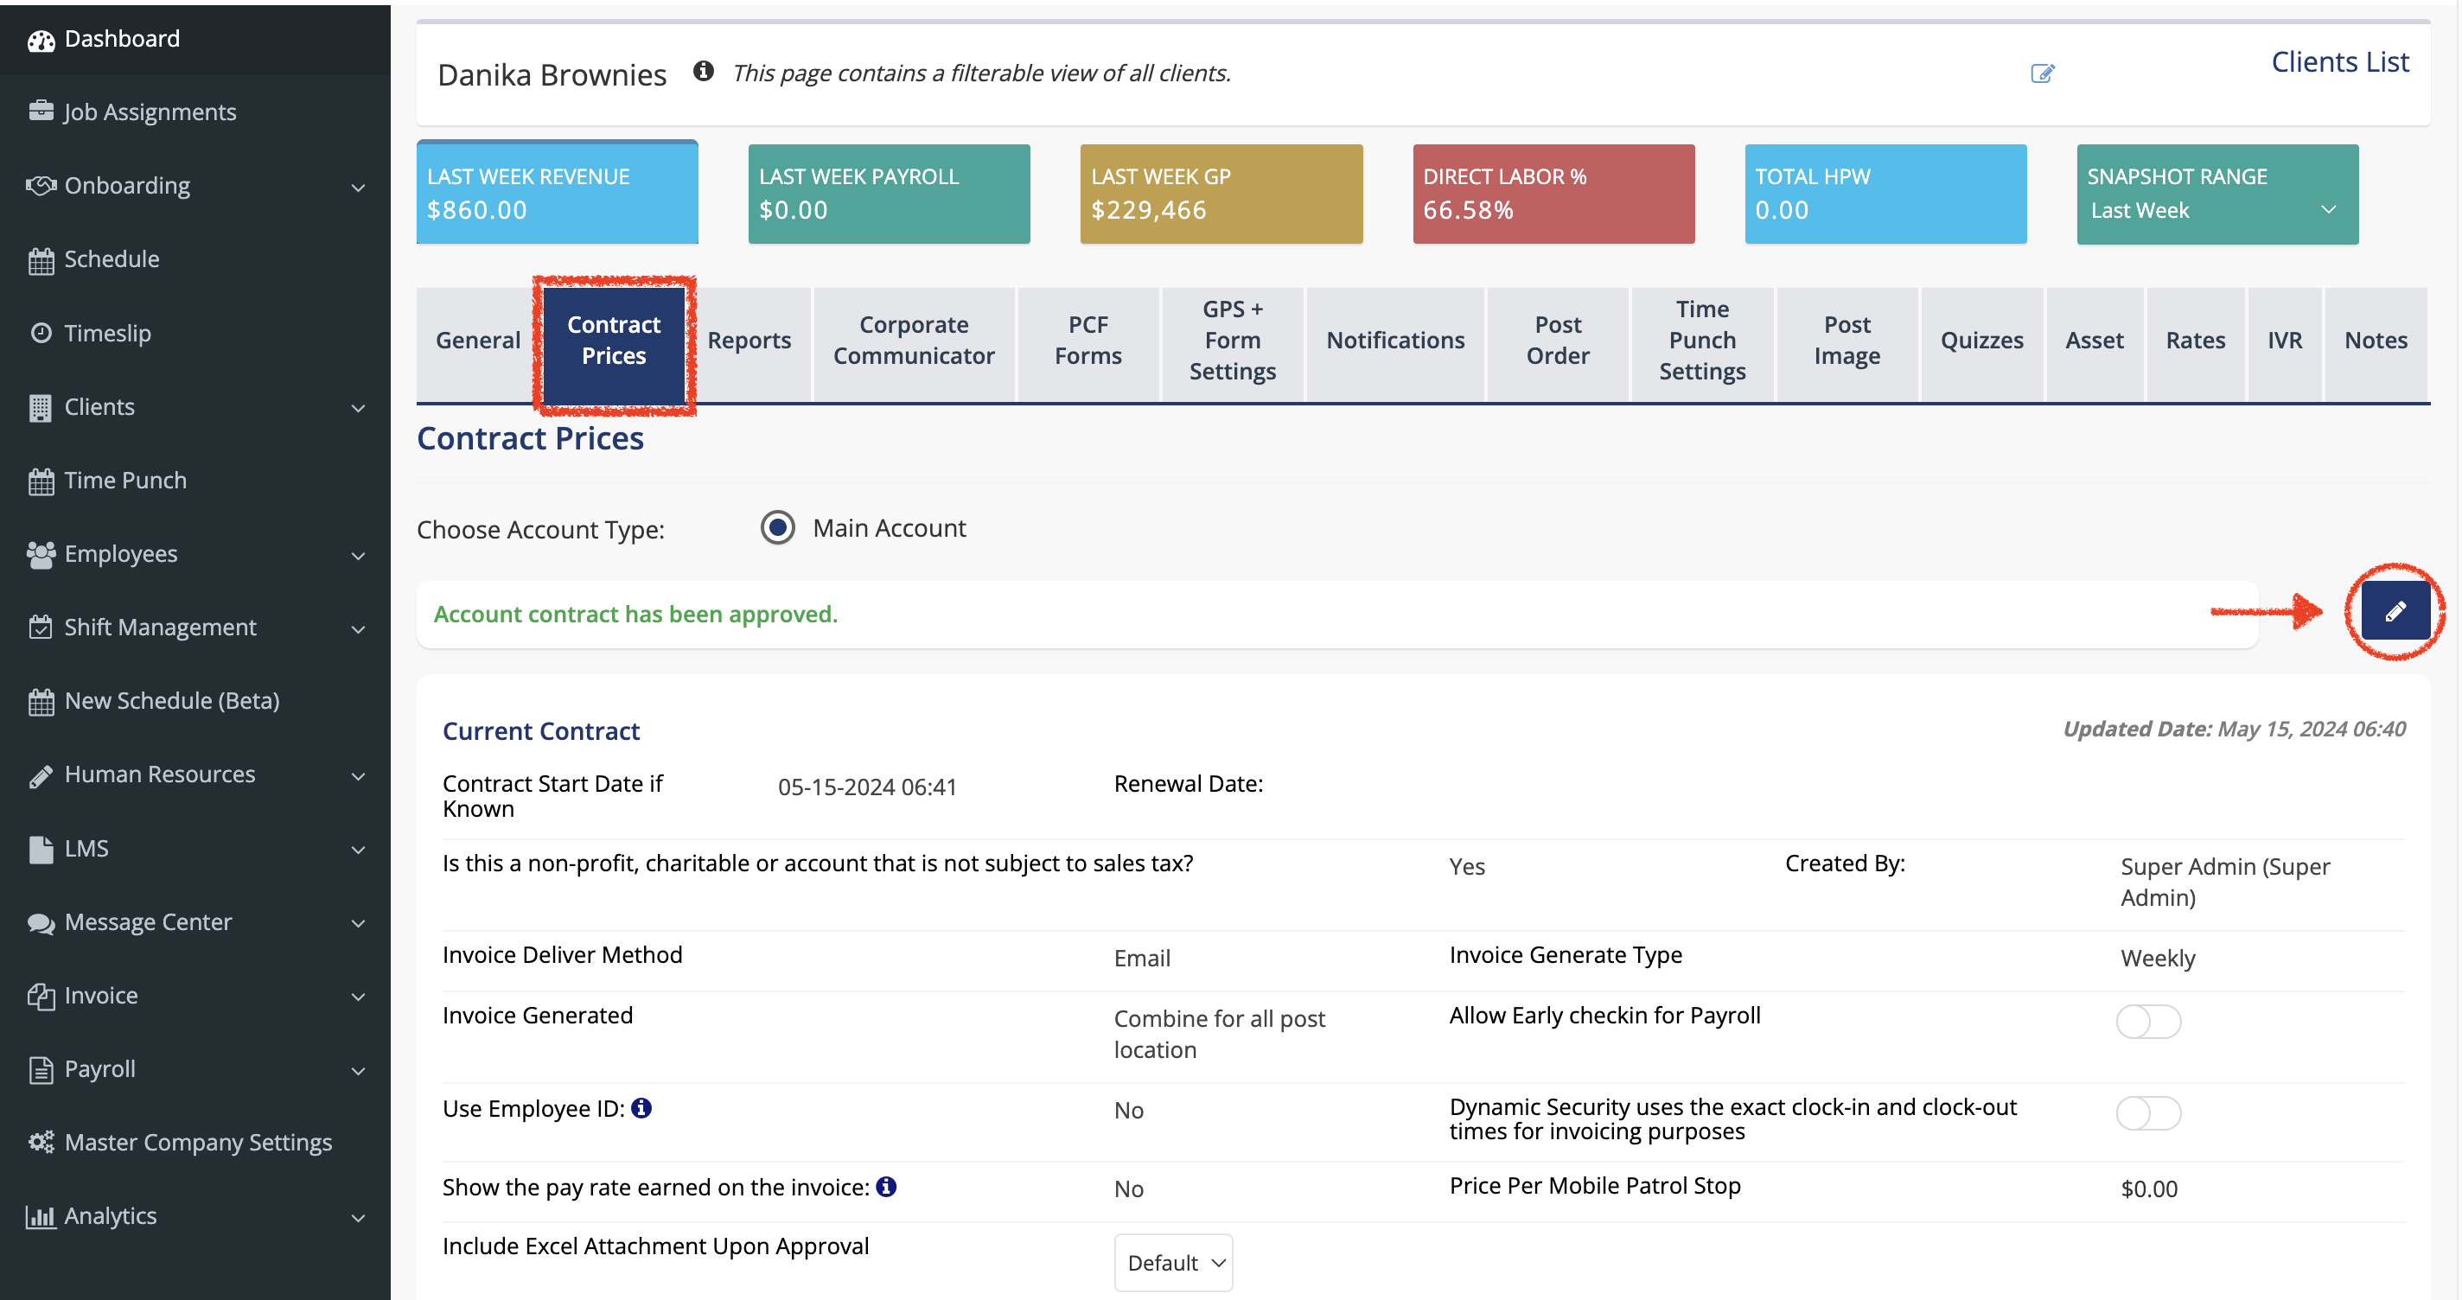Click the Payroll document icon

40,1071
